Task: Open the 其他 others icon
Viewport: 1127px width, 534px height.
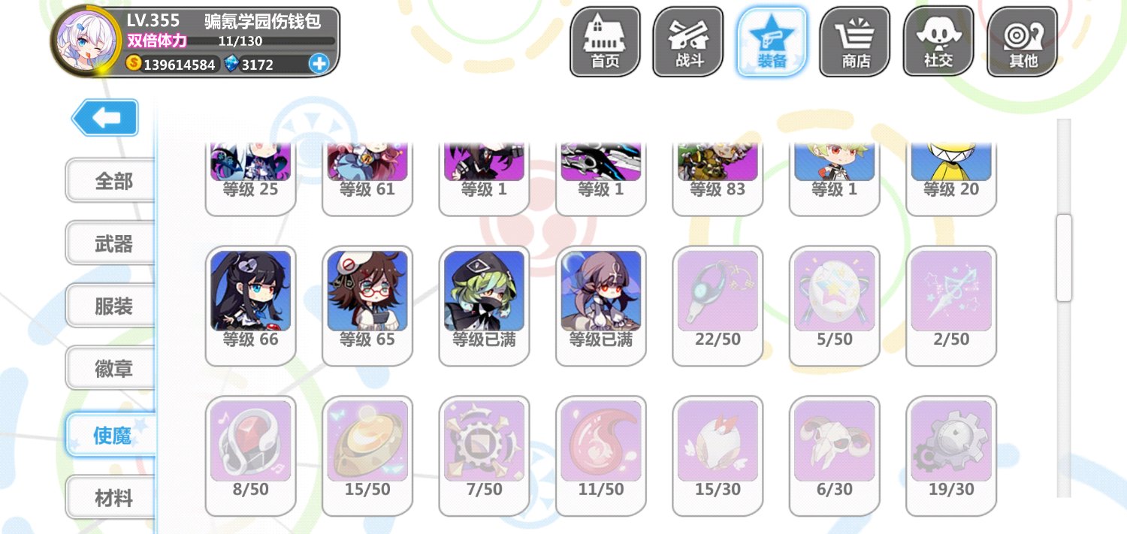Action: 1022,42
